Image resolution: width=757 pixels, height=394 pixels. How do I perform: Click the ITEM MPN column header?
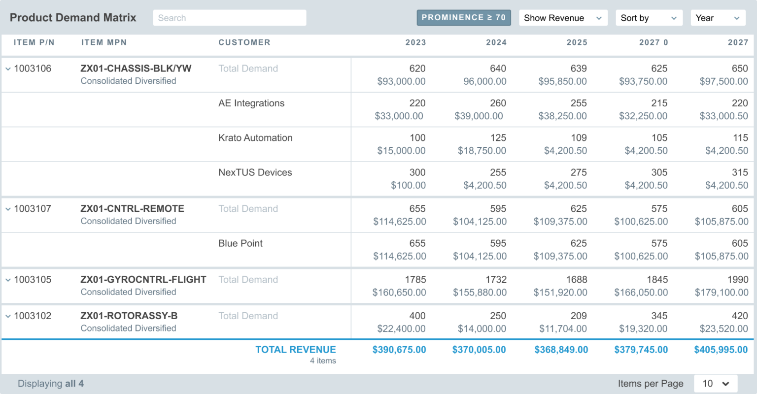point(104,42)
